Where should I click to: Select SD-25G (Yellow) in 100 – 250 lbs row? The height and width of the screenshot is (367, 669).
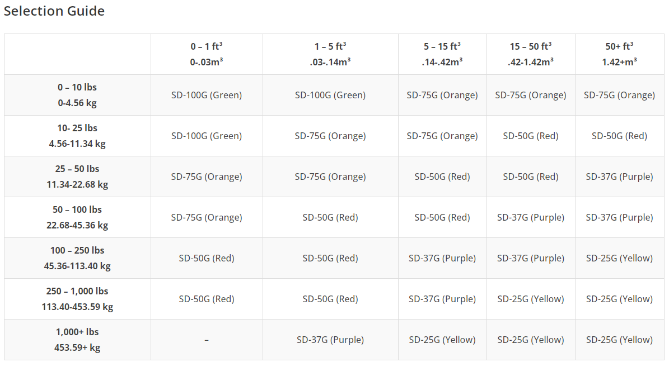620,258
